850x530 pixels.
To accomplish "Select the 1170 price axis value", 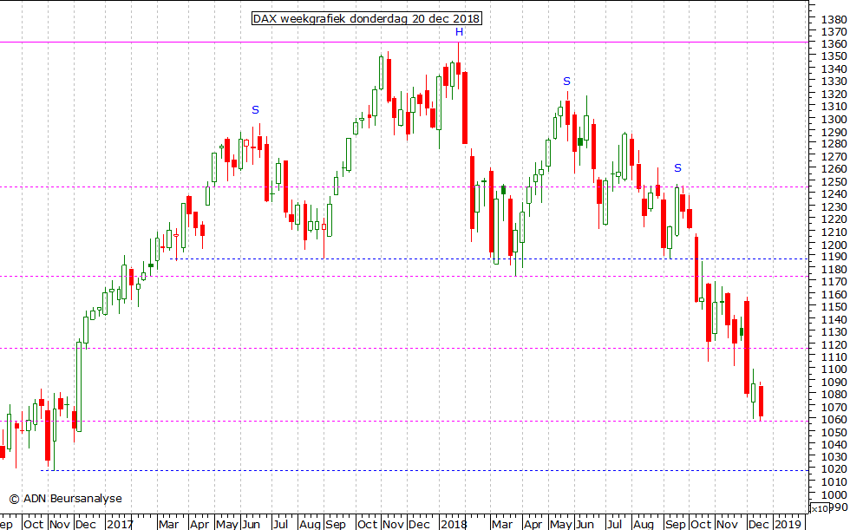I will coord(834,282).
